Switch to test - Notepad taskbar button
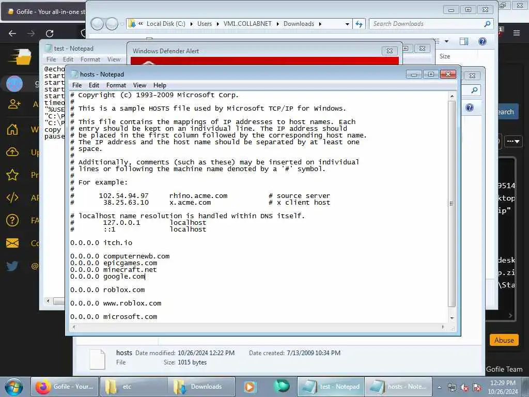This screenshot has width=529, height=397. (331, 387)
